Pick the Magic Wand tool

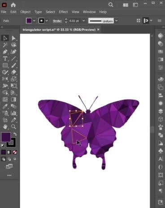pos(5,45)
